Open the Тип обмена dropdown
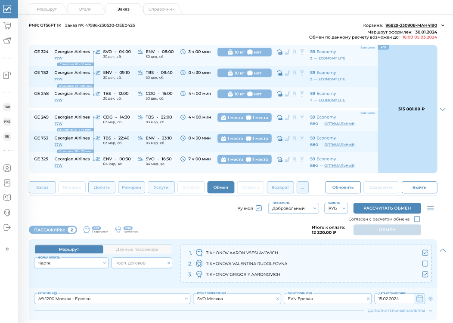 293,208
